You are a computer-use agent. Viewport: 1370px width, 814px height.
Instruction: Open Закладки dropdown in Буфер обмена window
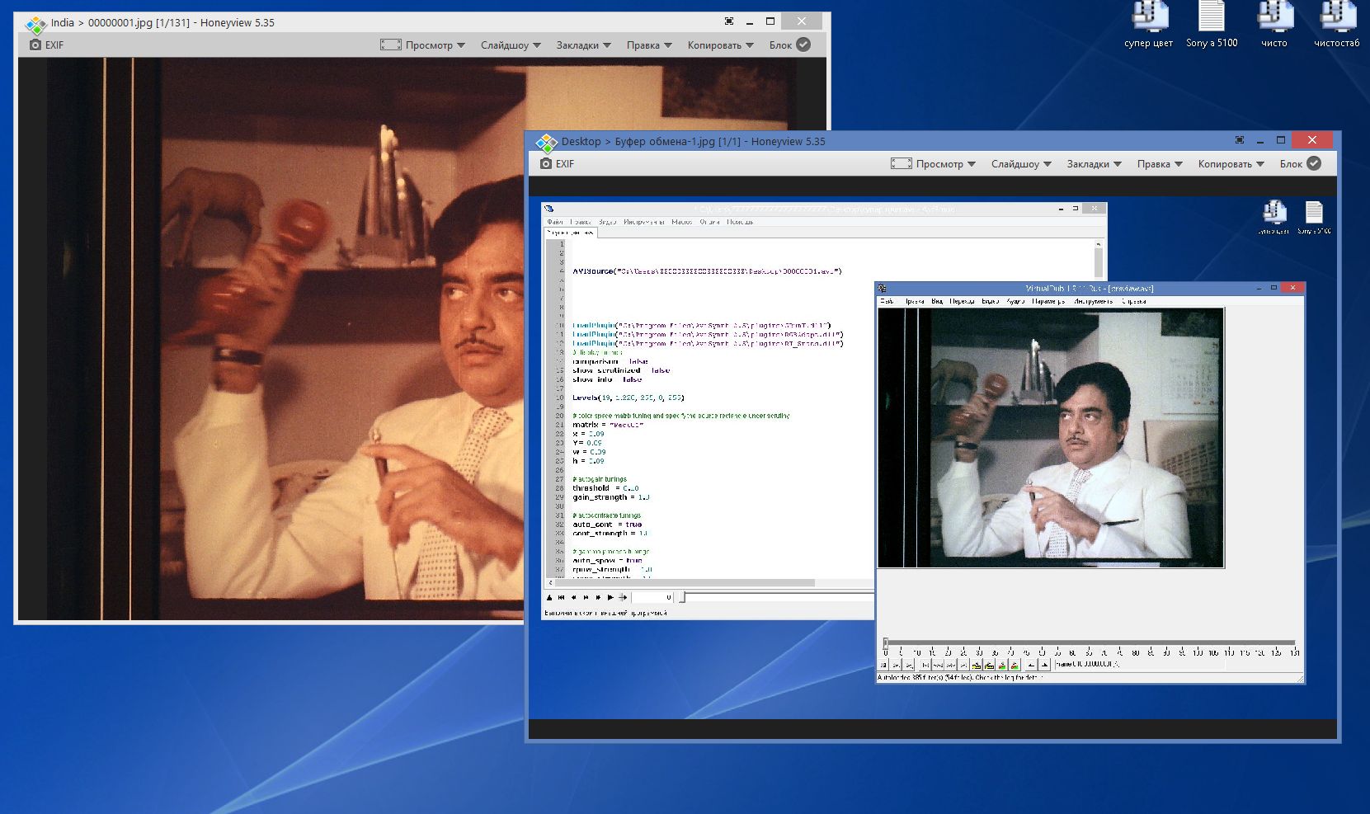pos(1094,163)
